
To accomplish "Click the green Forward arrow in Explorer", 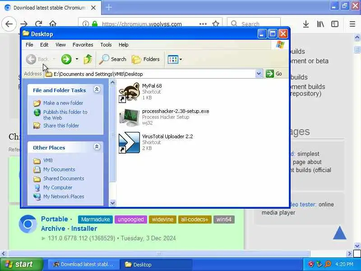I will [x=66, y=59].
